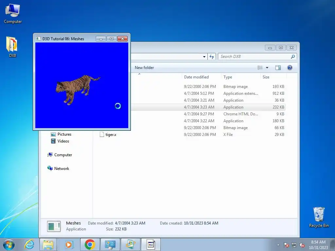Image resolution: width=335 pixels, height=251 pixels.
Task: Select row dated 9/22/2000 sized 193 KB
Action: [x=208, y=87]
